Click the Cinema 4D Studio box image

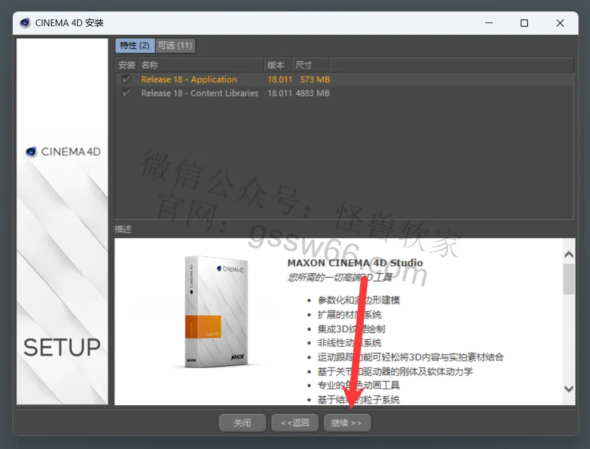(x=217, y=312)
